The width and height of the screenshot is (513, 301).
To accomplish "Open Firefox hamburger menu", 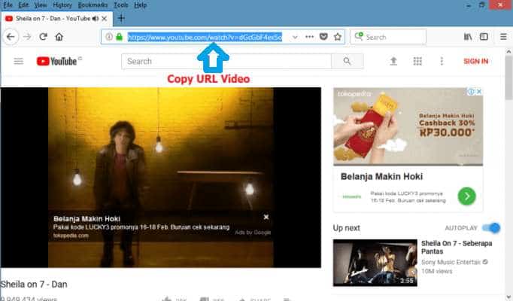I will click(x=503, y=37).
